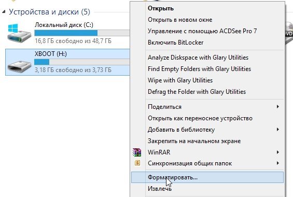Image resolution: width=293 pixels, height=197 pixels.
Task: Click the WinRAR books icon in menu
Action: click(x=137, y=152)
